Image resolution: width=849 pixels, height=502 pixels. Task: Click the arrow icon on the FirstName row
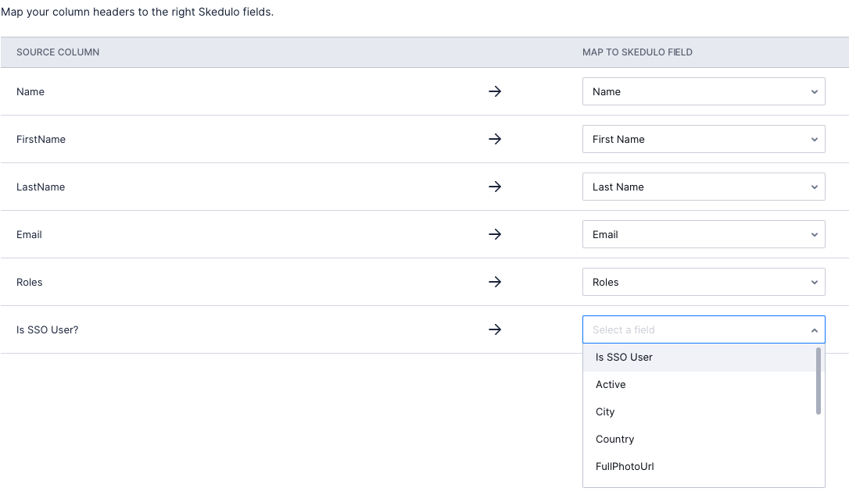point(495,139)
